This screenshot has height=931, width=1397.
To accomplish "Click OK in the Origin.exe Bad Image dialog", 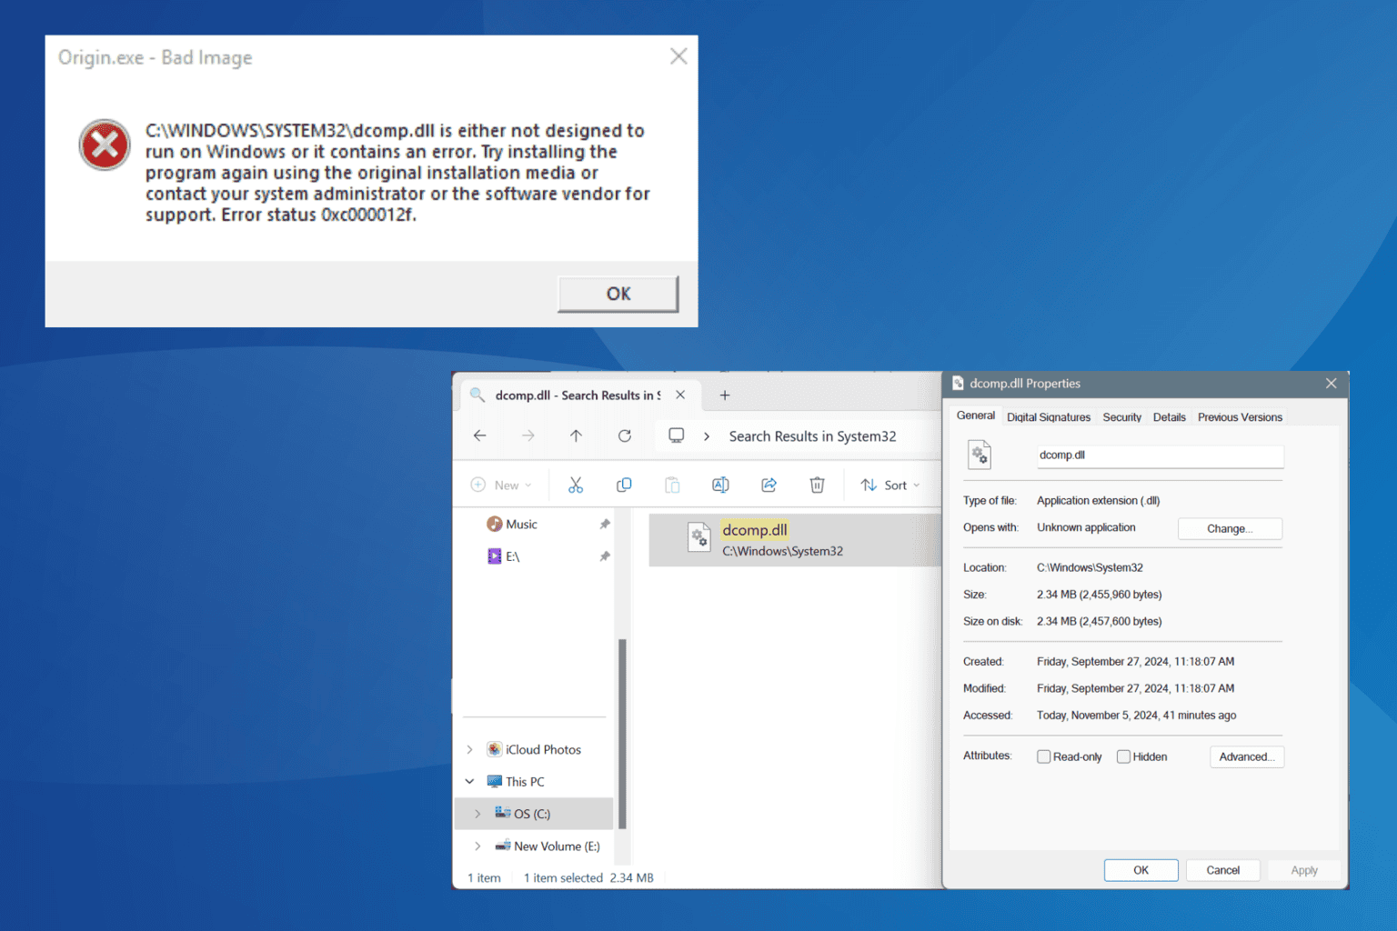I will (618, 294).
